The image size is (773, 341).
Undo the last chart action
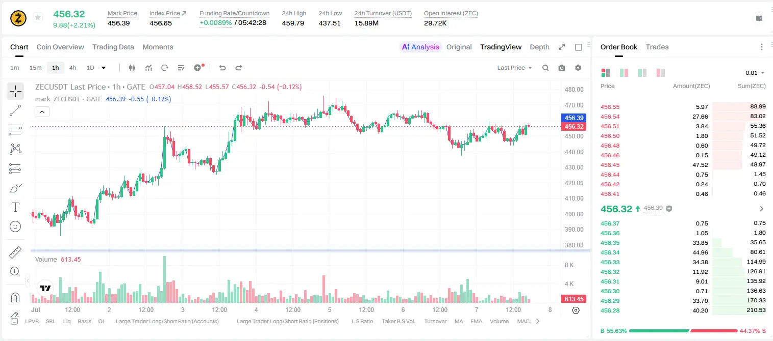click(x=222, y=68)
